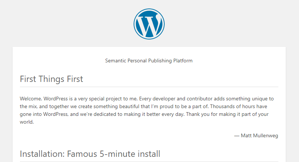This screenshot has width=299, height=162.
Task: Click the divider line under First Things First
Action: point(149,87)
